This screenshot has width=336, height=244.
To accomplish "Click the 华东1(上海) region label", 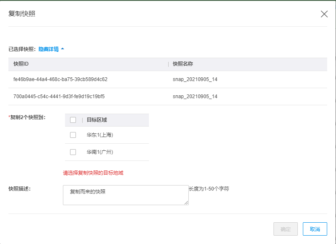I will click(x=100, y=135).
